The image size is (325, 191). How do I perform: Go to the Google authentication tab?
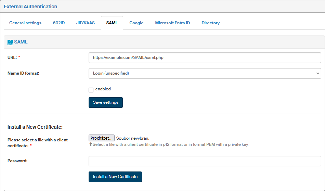pyautogui.click(x=136, y=23)
